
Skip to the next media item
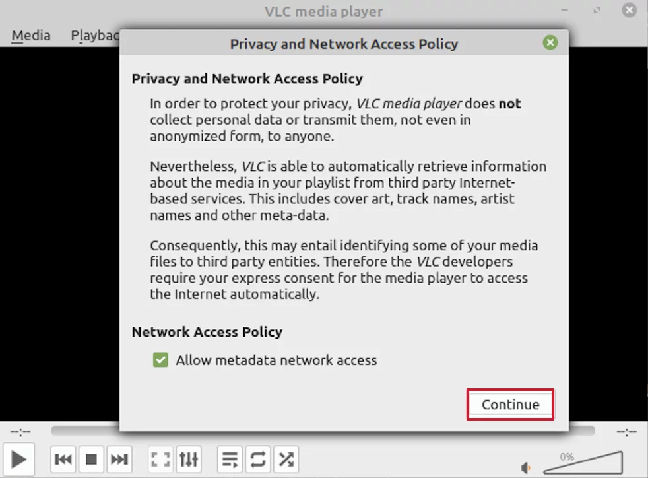(x=119, y=459)
